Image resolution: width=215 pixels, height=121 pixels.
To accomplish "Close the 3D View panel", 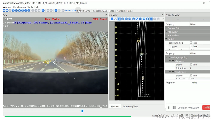I will [162, 15].
